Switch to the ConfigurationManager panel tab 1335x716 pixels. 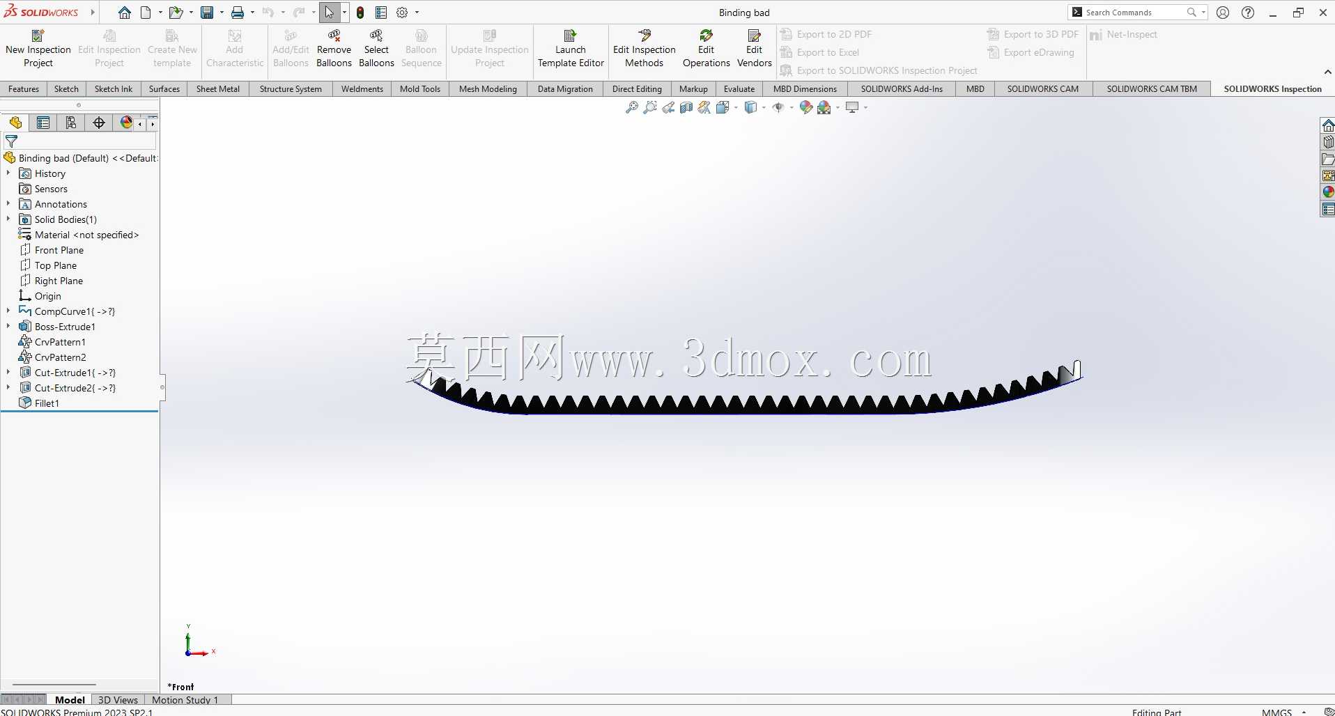click(71, 123)
